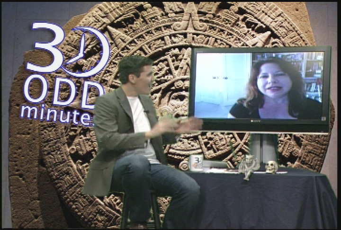
Task: Click the logo mug on the table
Action: tap(197, 162)
